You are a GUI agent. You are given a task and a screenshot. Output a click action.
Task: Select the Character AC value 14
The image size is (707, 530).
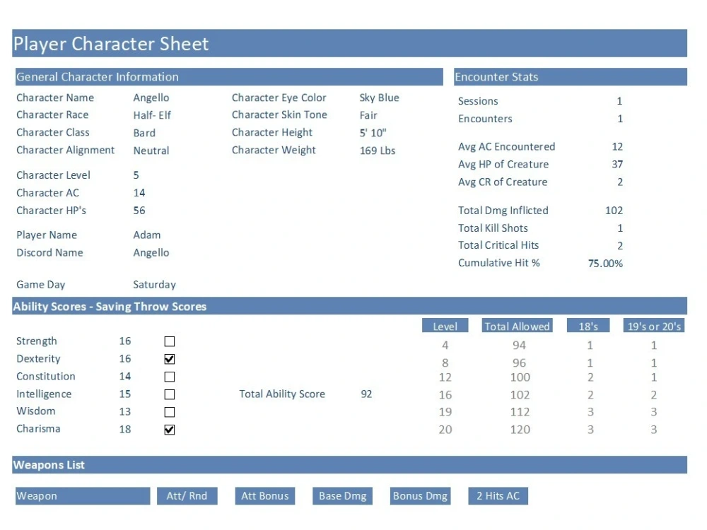point(139,193)
